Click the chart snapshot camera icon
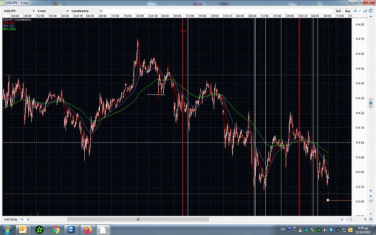376x235 pixels. point(365,11)
